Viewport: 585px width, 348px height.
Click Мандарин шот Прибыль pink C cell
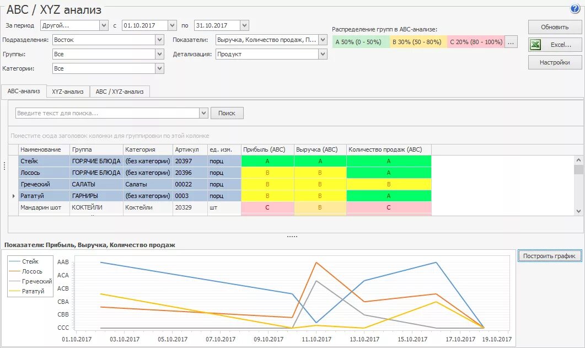[267, 207]
